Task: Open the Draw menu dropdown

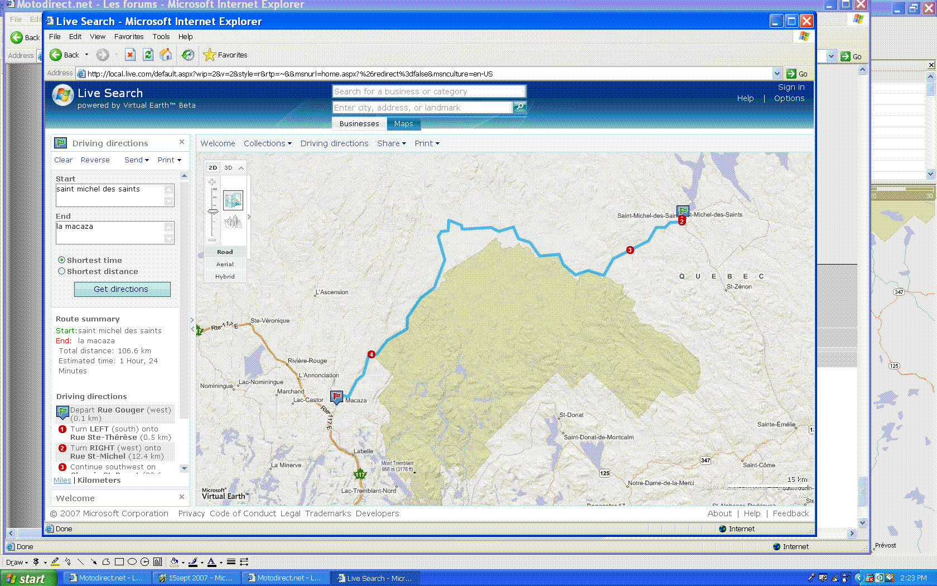Action: point(17,562)
